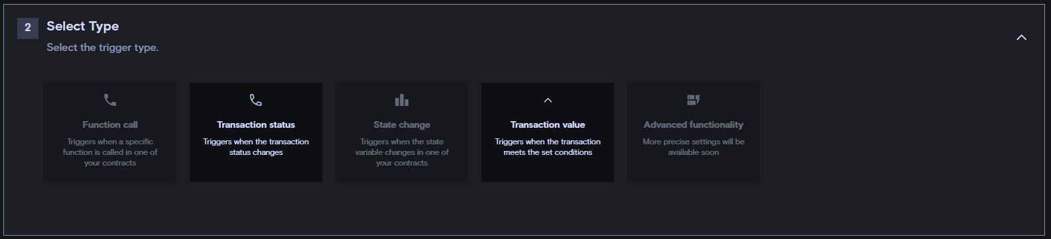
Task: Click the Transaction value caret icon
Action: tap(548, 100)
